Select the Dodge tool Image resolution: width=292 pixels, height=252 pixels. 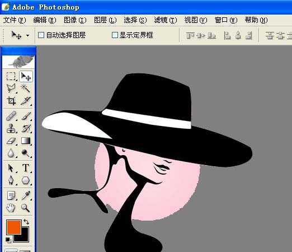click(x=26, y=153)
